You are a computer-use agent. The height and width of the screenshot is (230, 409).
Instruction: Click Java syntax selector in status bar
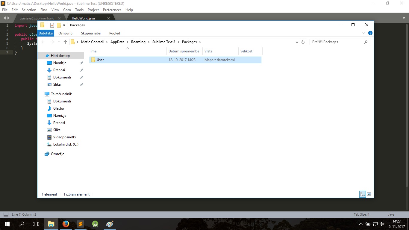391,214
